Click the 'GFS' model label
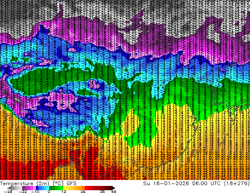Viewport: 250px width, 193px height. coord(71,184)
